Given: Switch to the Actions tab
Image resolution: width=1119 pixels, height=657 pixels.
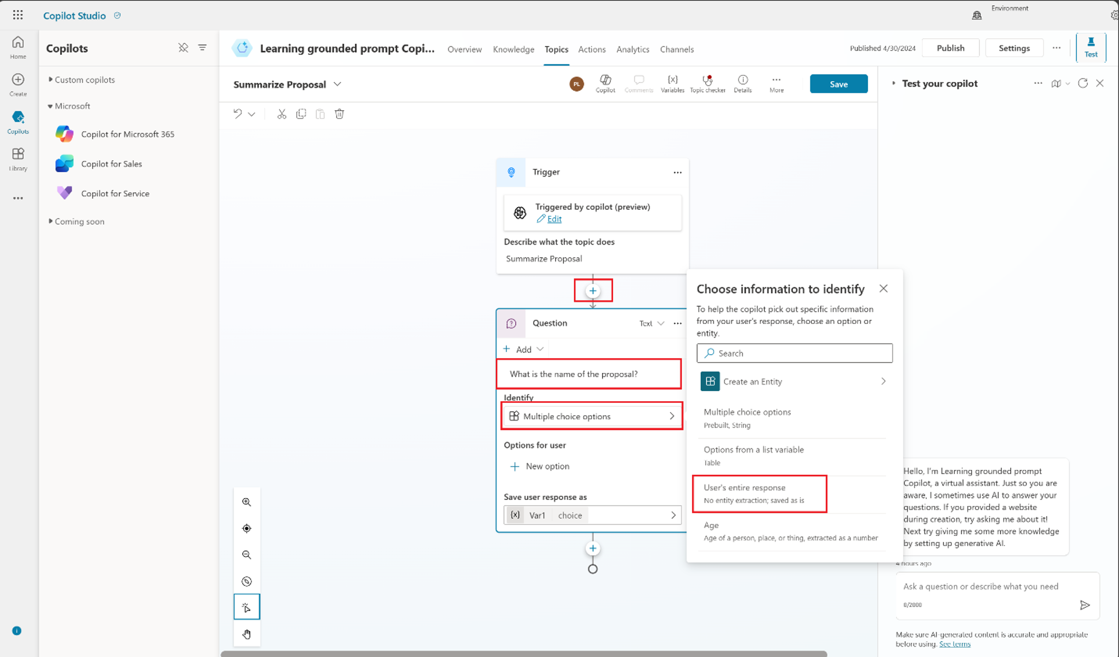Looking at the screenshot, I should pyautogui.click(x=592, y=49).
